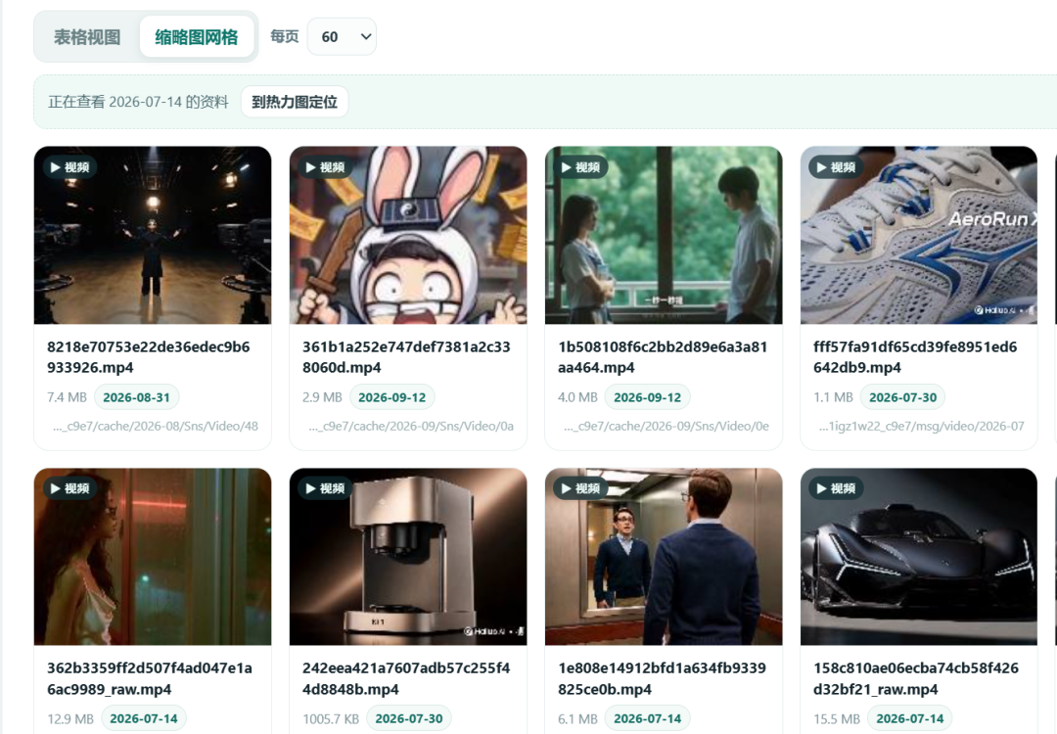Viewport: 1057px width, 734px height.
Task: Click 视频 badge on the black sports car thumbnail
Action: click(837, 488)
